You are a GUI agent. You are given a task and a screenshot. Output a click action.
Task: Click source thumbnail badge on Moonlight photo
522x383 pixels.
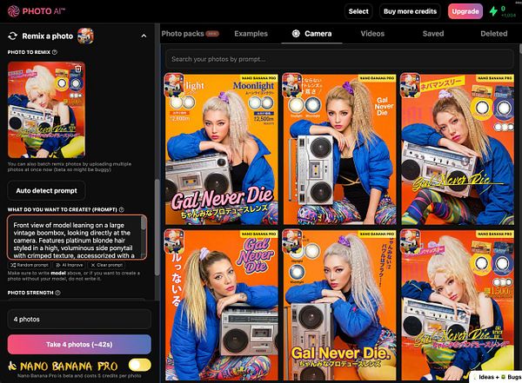[174, 85]
